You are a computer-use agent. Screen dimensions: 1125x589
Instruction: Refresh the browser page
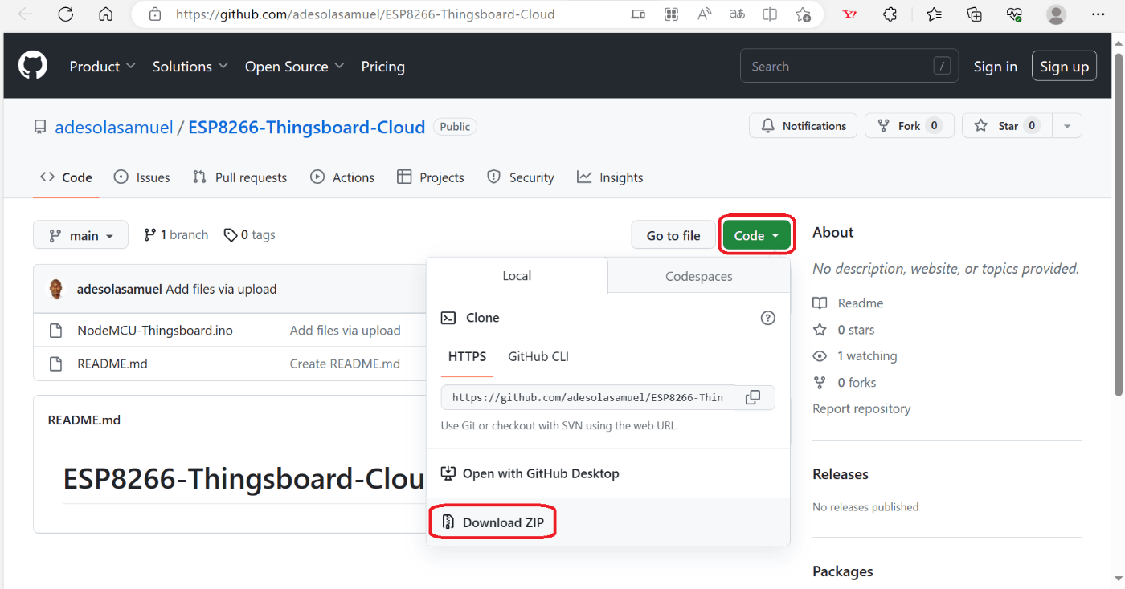click(x=66, y=14)
